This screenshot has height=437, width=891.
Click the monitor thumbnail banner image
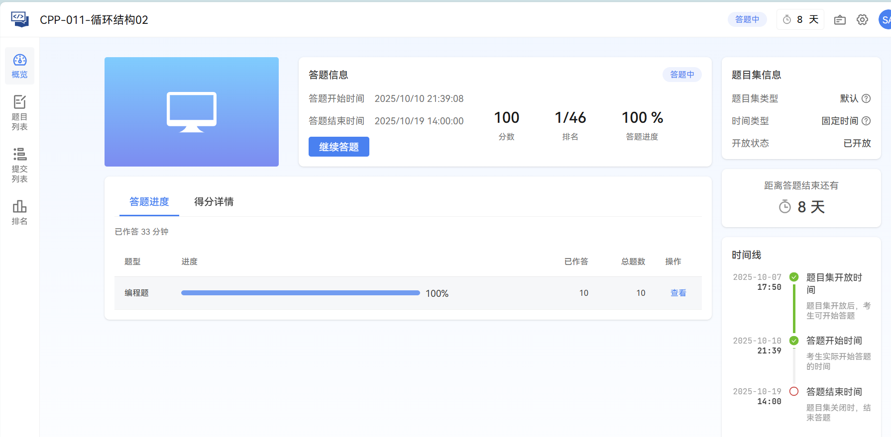pos(192,112)
